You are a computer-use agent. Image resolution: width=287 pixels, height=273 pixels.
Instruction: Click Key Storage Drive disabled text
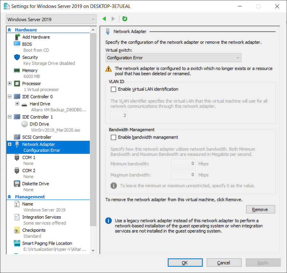click(x=49, y=63)
